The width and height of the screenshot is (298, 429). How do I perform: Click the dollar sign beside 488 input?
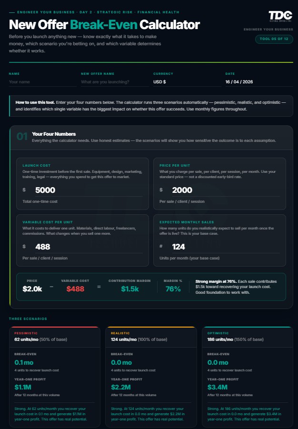24,247
